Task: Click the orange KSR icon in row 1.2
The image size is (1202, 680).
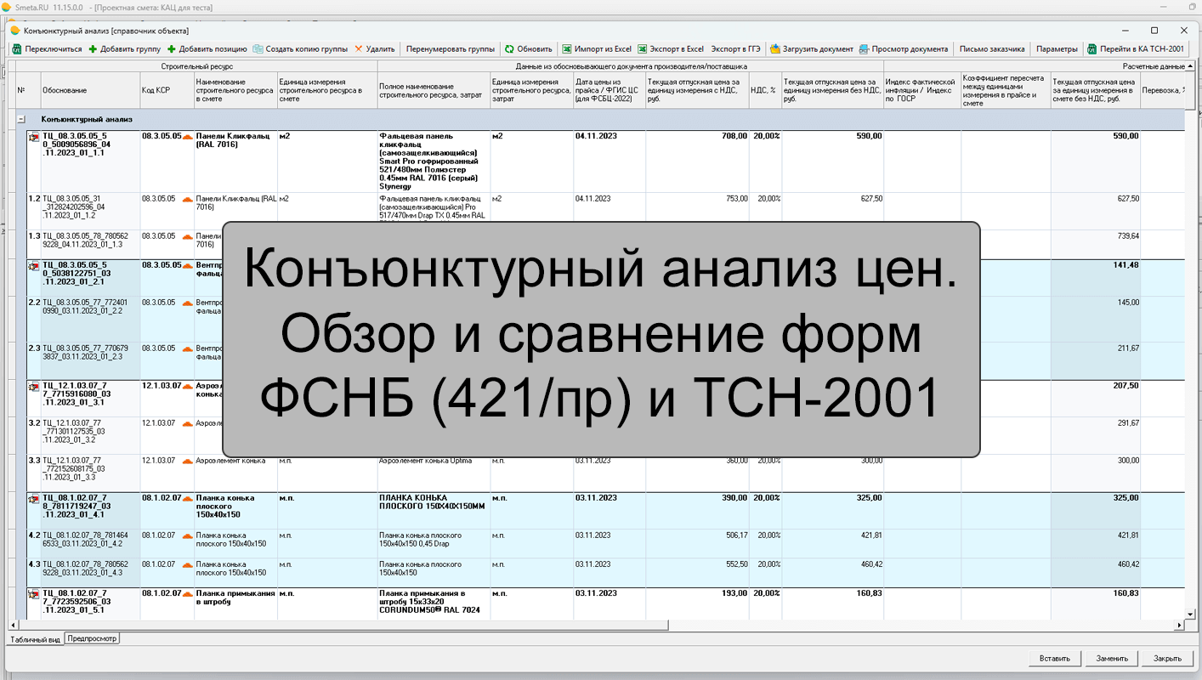Action: pos(187,199)
